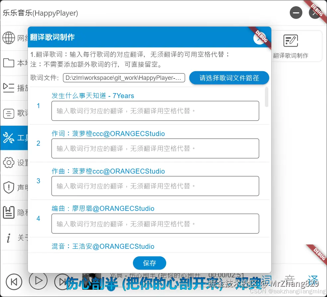327x297 pixels.
Task: Open the about "i" icon
Action: pos(8,238)
